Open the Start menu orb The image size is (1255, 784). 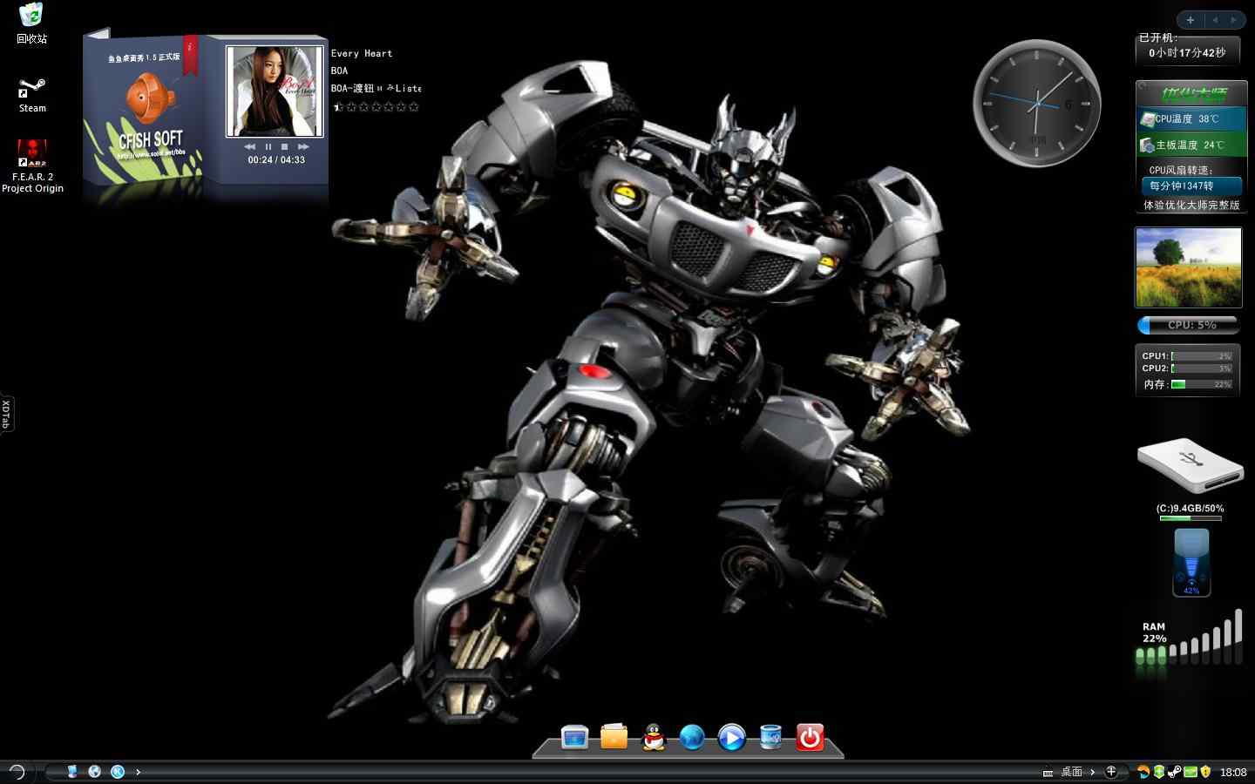click(16, 771)
